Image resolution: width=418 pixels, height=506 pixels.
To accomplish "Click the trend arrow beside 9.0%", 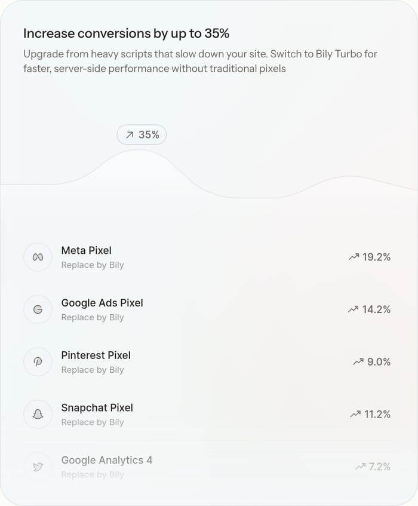I will pos(358,362).
